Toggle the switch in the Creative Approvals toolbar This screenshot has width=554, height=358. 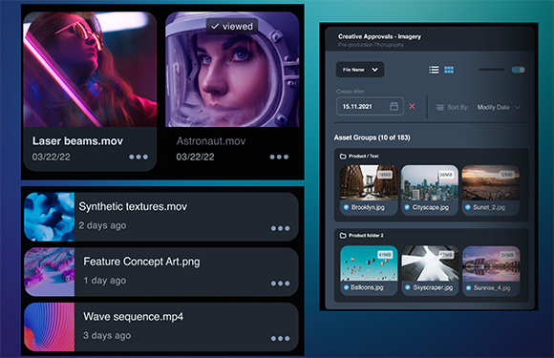tap(519, 70)
